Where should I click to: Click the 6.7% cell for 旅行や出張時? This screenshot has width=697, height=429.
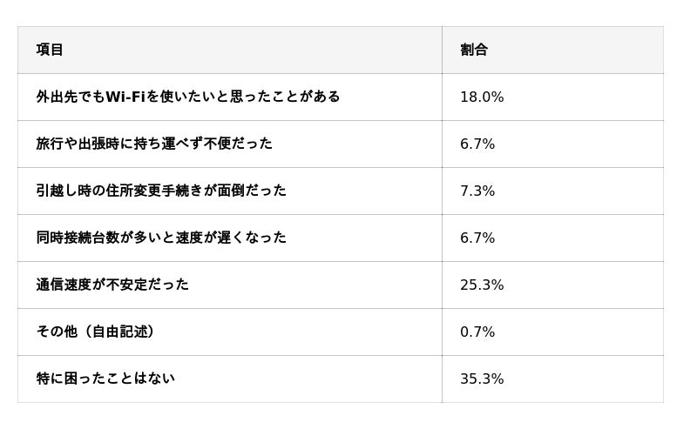coord(477,144)
